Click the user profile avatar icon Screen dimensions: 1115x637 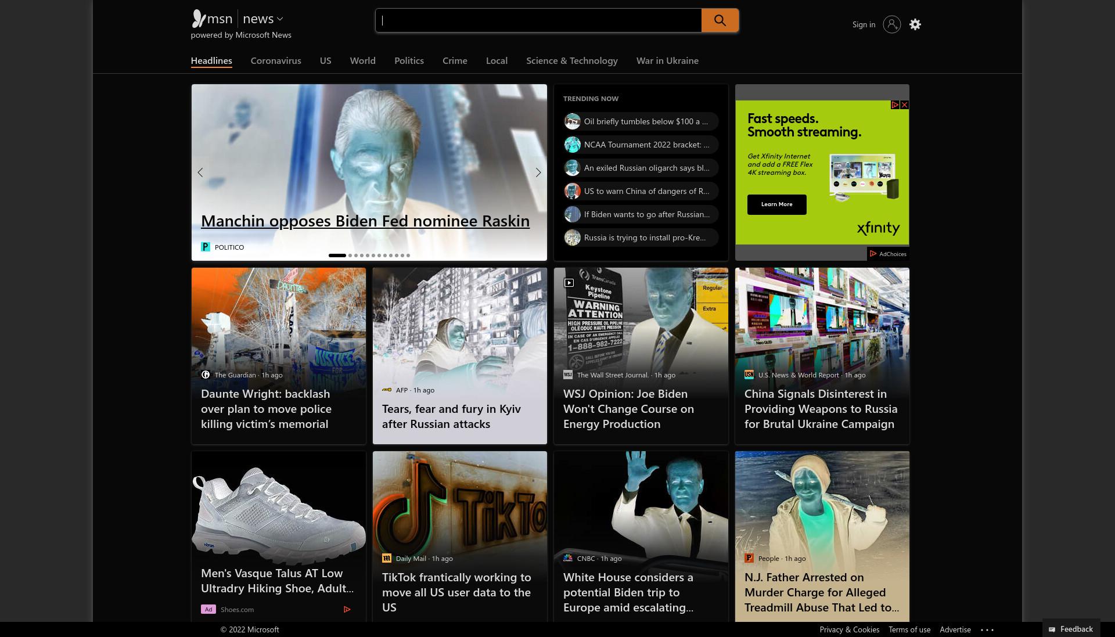(891, 24)
